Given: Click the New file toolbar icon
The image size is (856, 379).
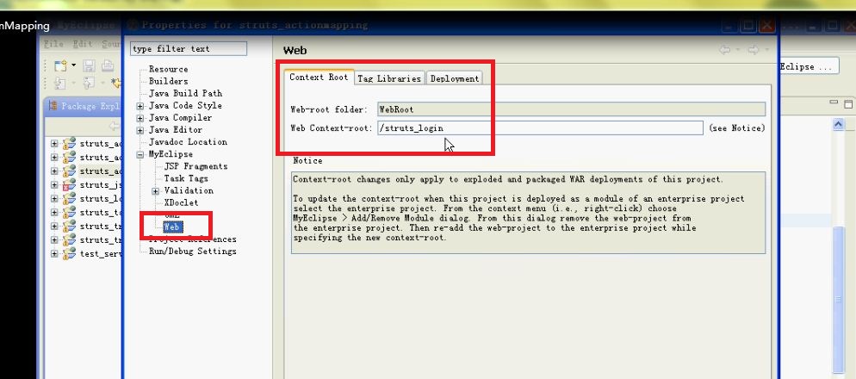Looking at the screenshot, I should click(59, 65).
